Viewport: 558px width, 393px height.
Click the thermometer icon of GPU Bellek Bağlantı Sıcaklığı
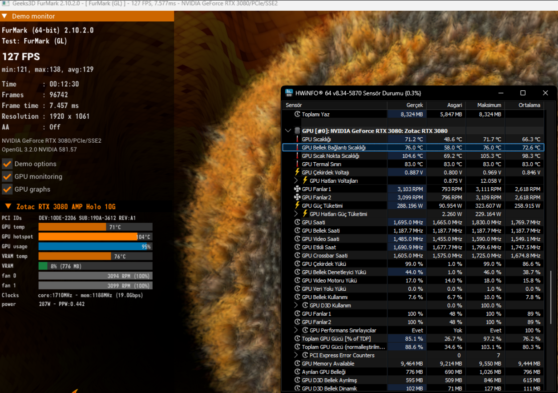pos(297,148)
